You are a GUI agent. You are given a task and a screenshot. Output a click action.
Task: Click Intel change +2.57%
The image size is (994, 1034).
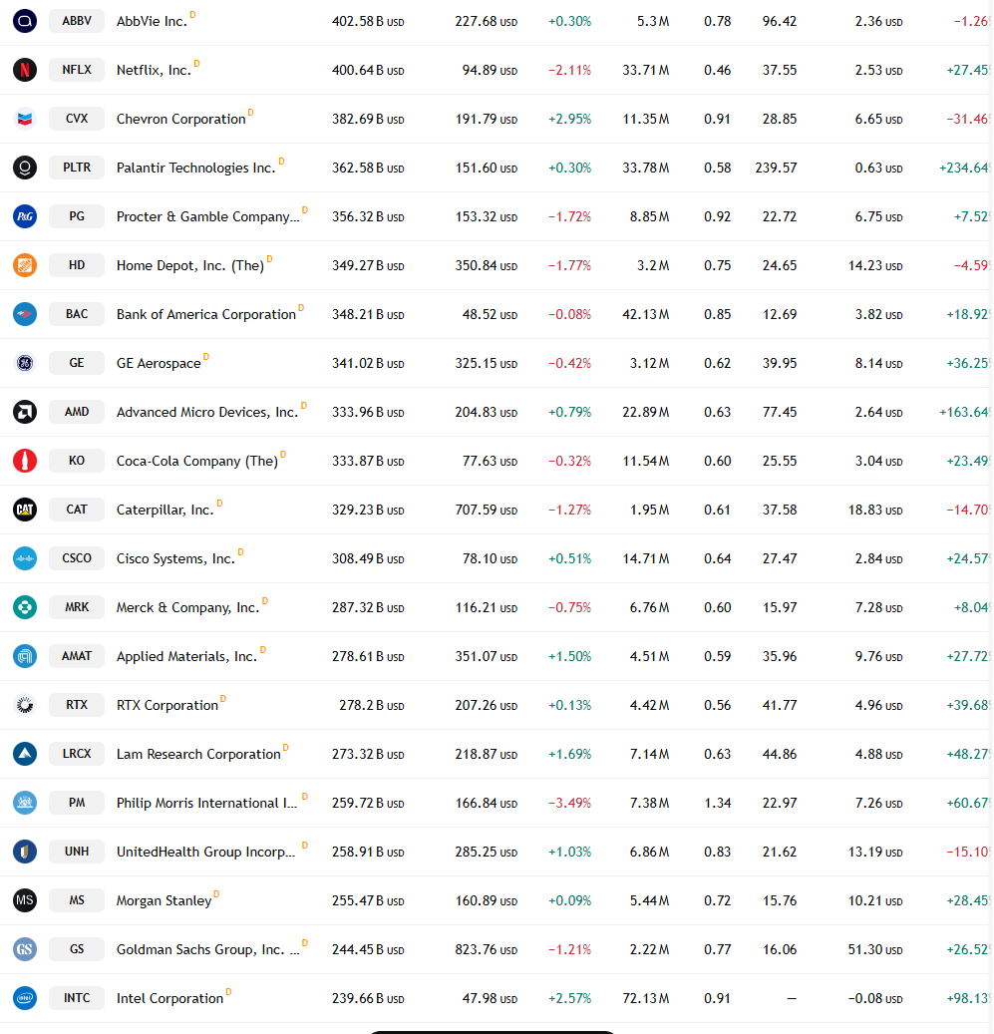click(x=569, y=998)
